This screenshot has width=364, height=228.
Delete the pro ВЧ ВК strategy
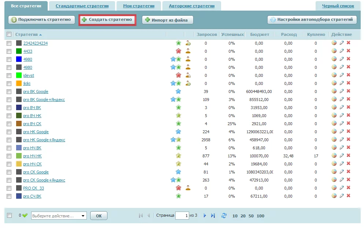(x=349, y=107)
